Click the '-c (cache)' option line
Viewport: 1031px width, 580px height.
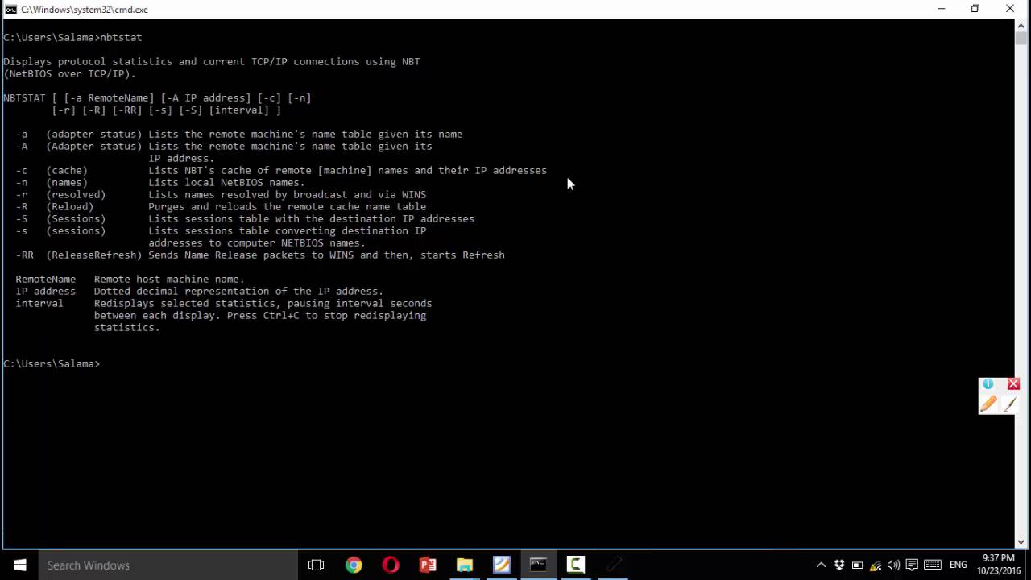tap(281, 170)
